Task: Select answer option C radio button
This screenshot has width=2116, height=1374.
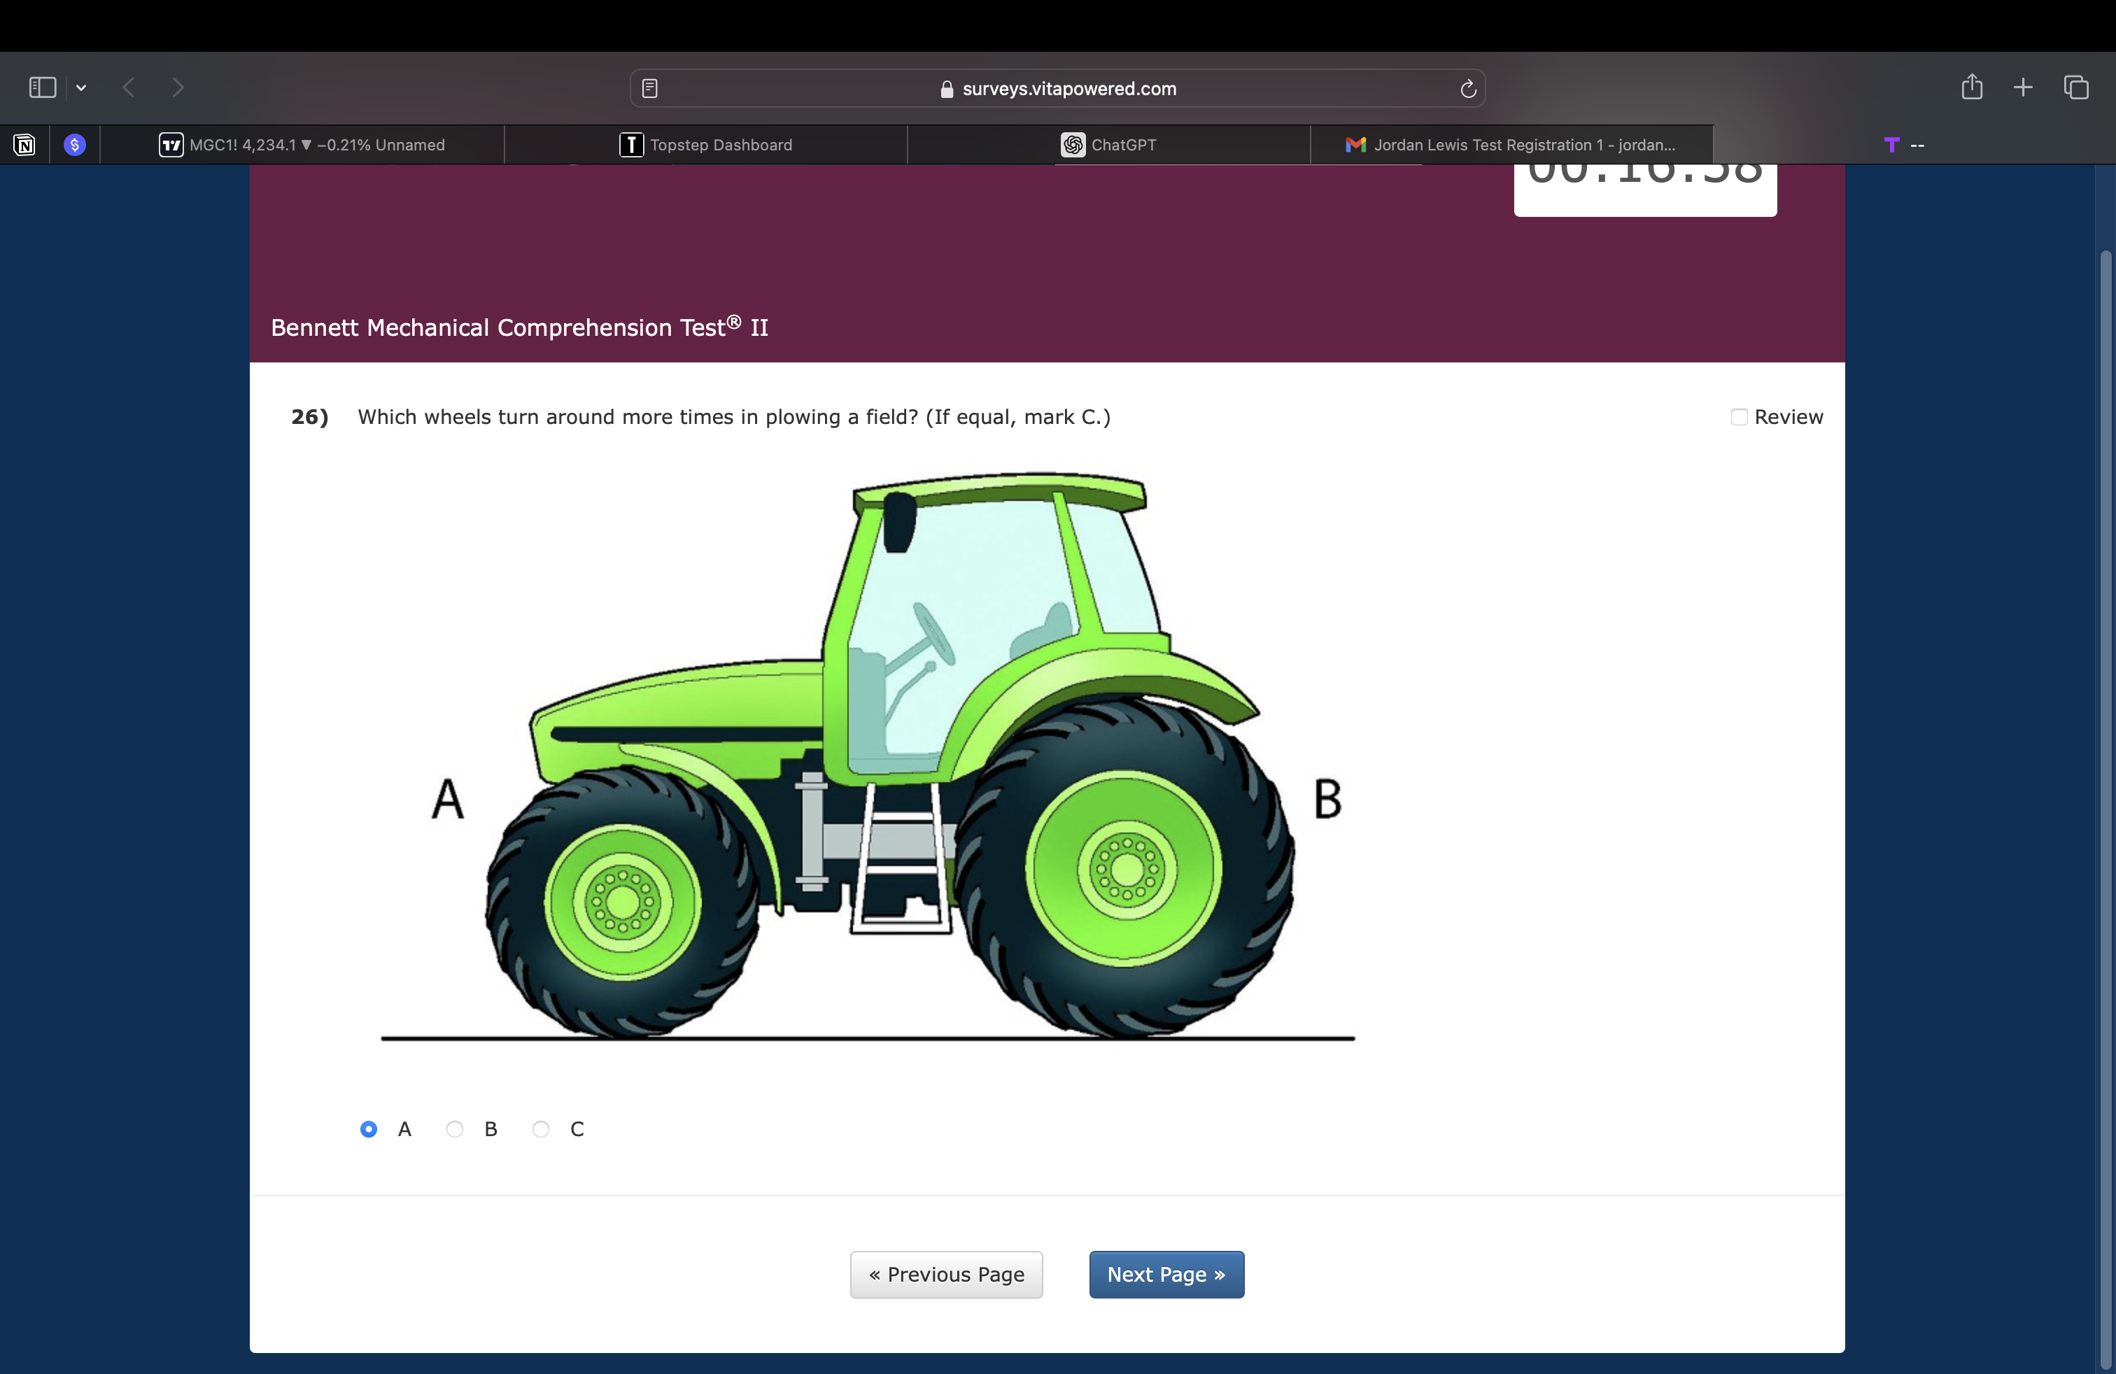Action: click(541, 1128)
